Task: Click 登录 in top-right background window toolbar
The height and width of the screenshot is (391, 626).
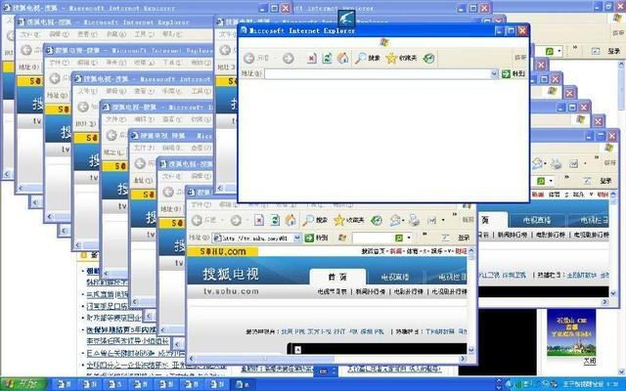Action: coord(614,51)
